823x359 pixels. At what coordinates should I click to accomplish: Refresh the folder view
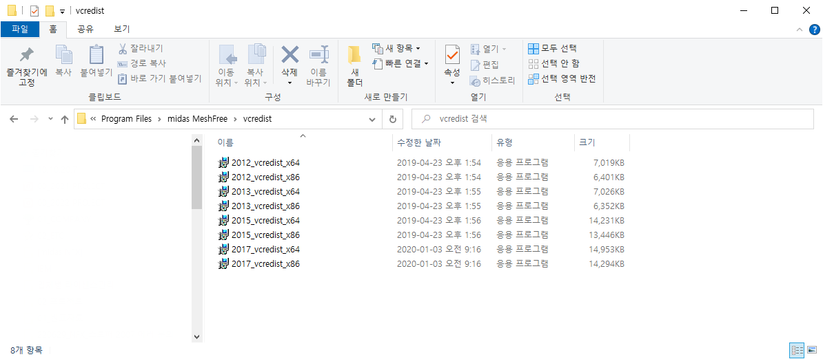pos(392,119)
